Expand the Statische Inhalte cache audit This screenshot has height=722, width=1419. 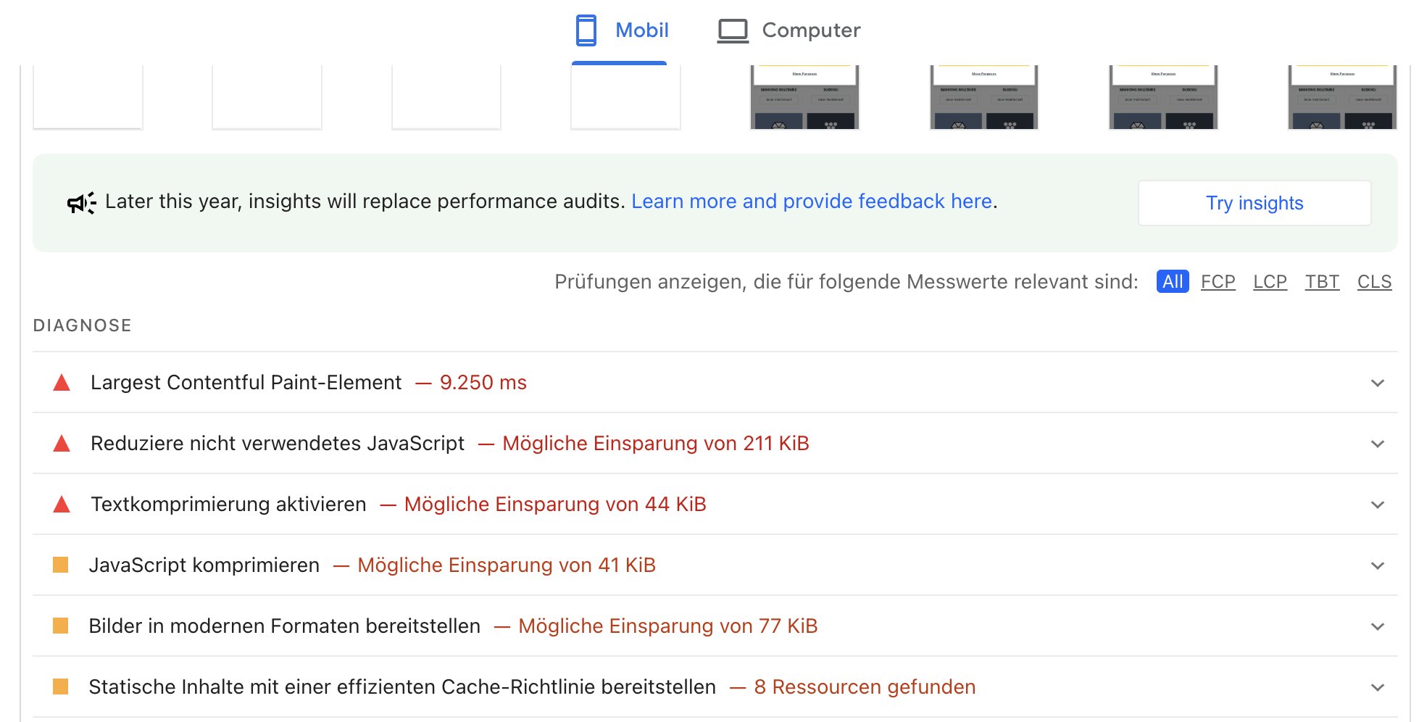click(x=1376, y=686)
